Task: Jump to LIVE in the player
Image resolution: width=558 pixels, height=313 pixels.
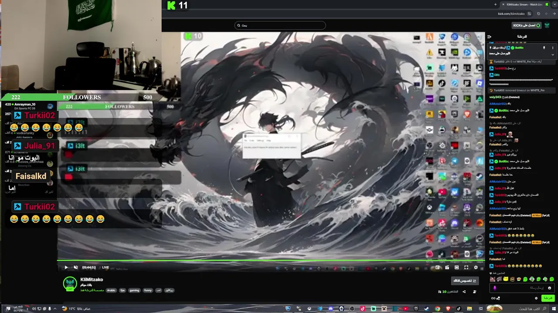Action: (105, 267)
